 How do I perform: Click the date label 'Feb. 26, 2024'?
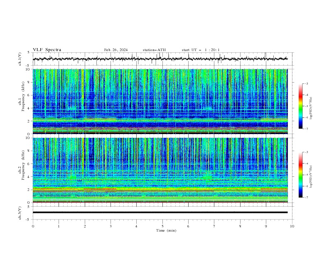[x=116, y=50]
